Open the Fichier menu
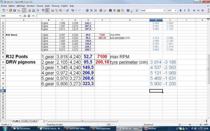The image size is (210, 131). click(x=4, y=6)
